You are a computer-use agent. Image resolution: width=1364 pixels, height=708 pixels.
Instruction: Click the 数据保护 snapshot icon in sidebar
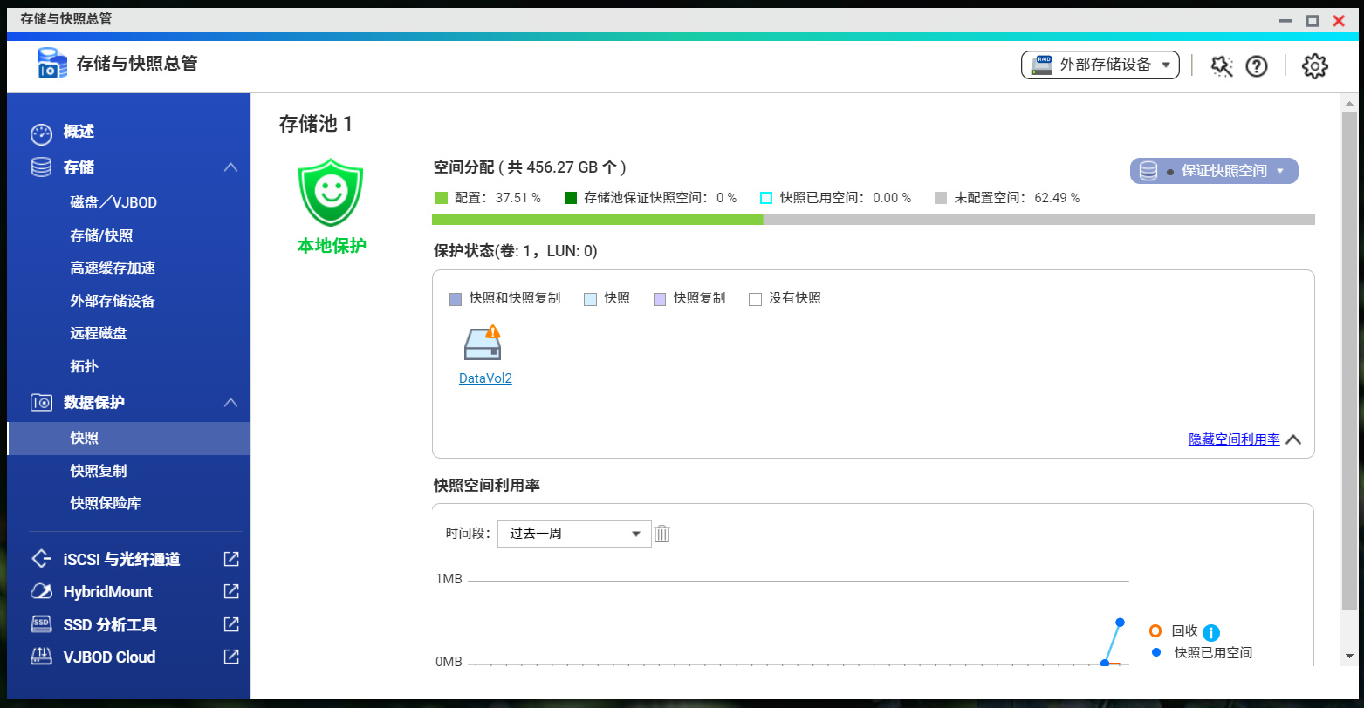tap(41, 403)
